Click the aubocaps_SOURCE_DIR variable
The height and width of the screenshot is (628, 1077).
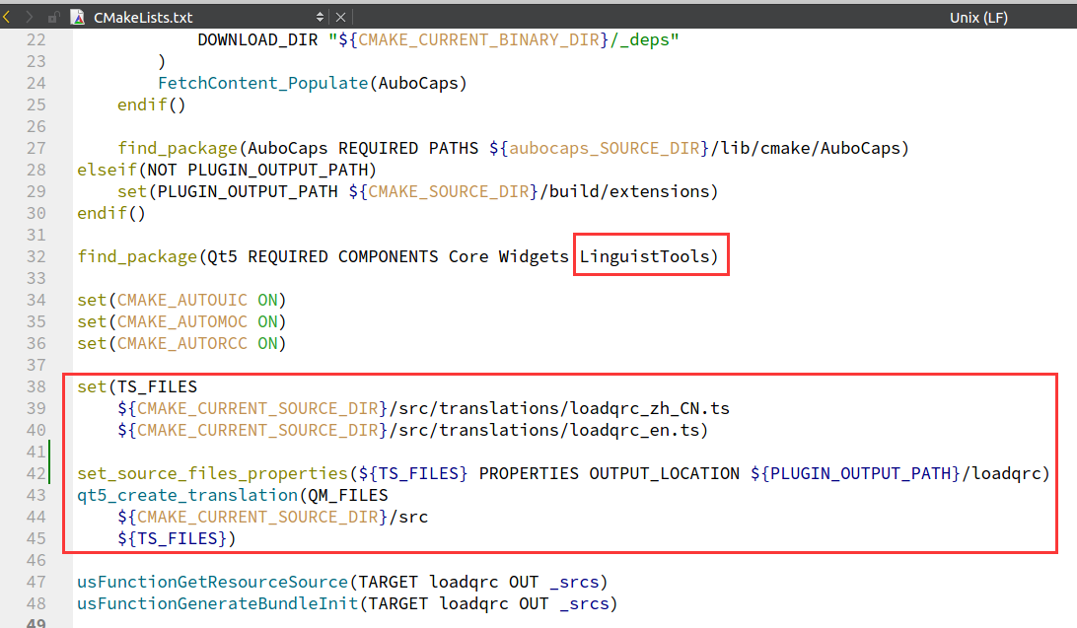[x=604, y=148]
